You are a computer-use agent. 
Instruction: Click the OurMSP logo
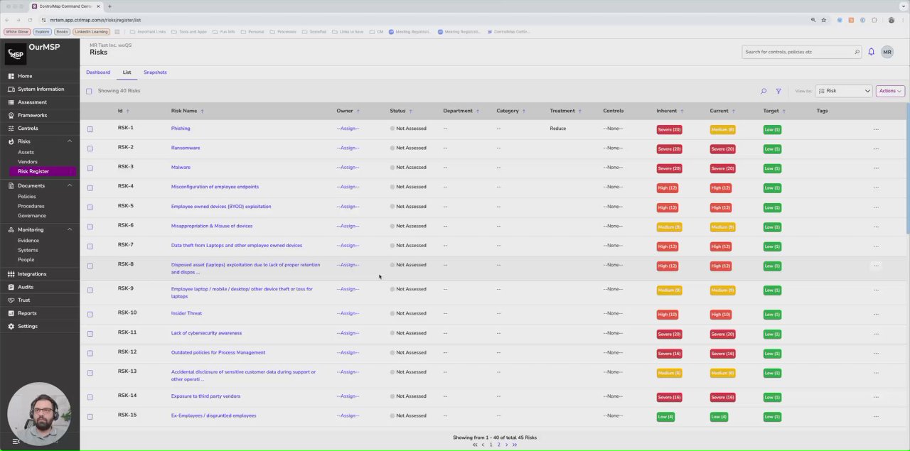pyautogui.click(x=16, y=54)
